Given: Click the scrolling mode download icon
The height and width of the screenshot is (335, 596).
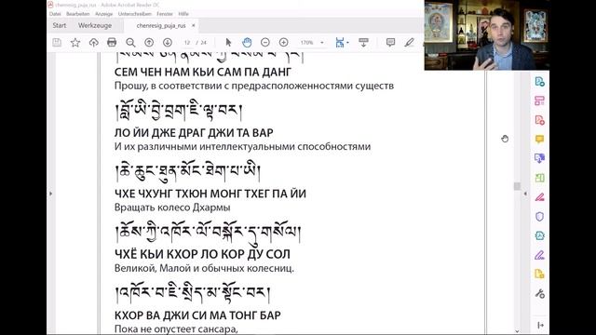Looking at the screenshot, I should (x=363, y=42).
